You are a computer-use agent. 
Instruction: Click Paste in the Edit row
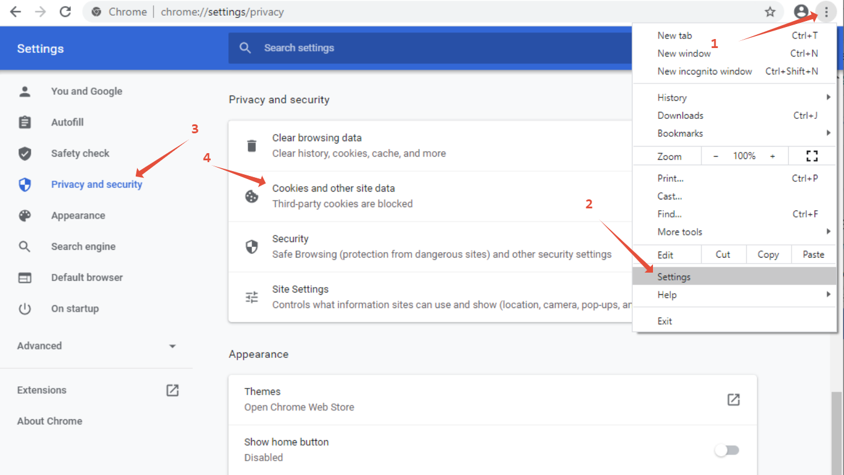coord(814,255)
